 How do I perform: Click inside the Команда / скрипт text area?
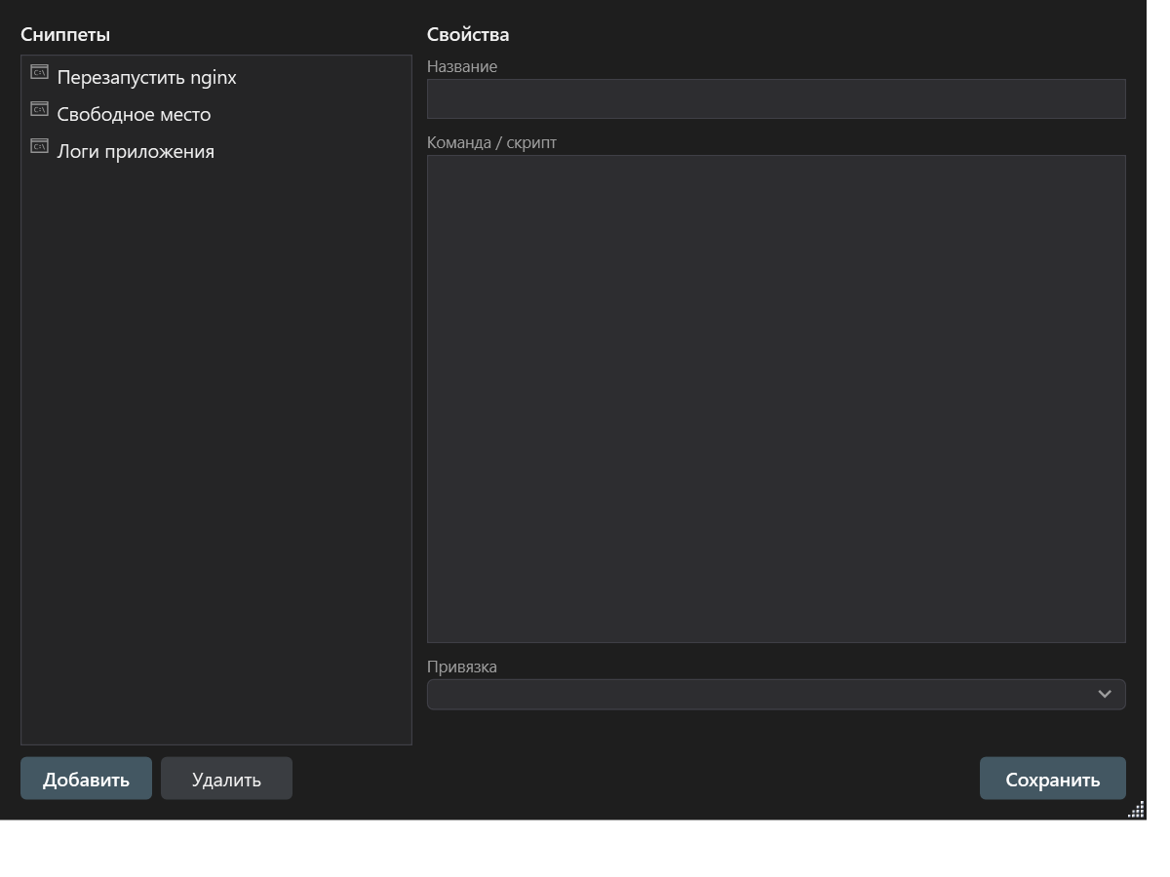pyautogui.click(x=776, y=399)
